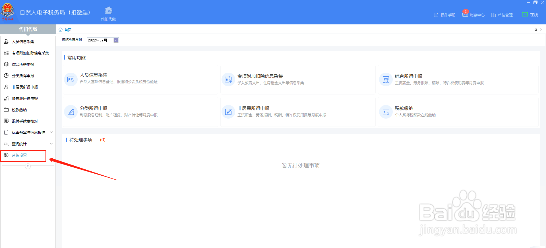Open 分类所得申报 card title

click(94, 108)
